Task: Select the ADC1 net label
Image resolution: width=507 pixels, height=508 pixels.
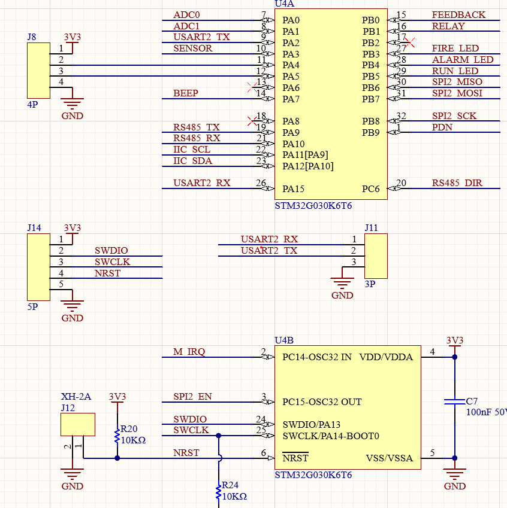Action: tap(186, 26)
